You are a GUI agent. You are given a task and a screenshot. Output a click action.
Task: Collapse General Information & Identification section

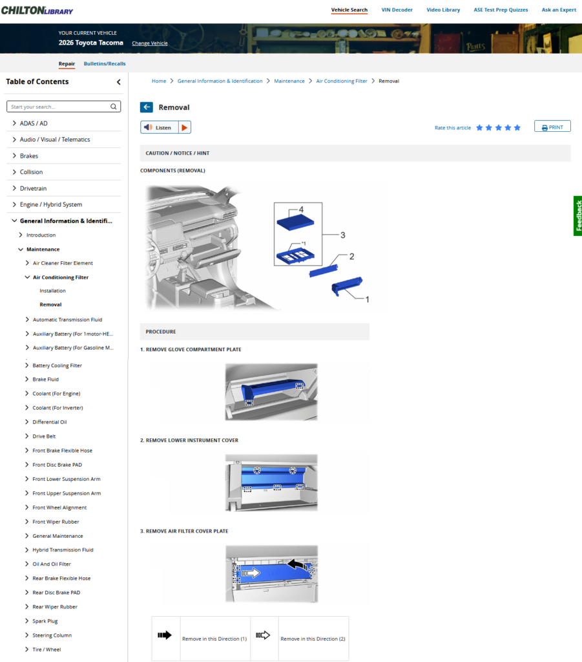(14, 221)
